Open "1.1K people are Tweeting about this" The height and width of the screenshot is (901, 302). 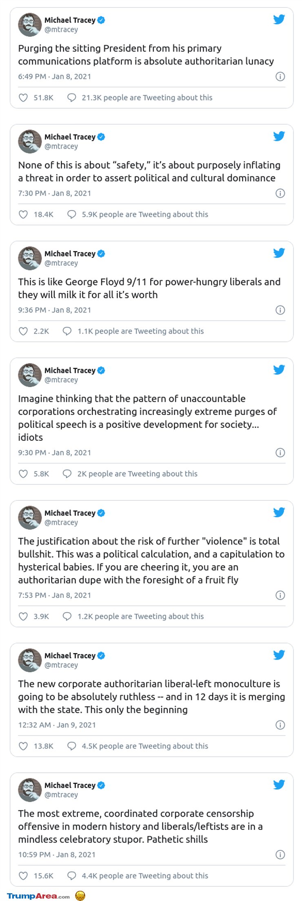click(x=140, y=331)
